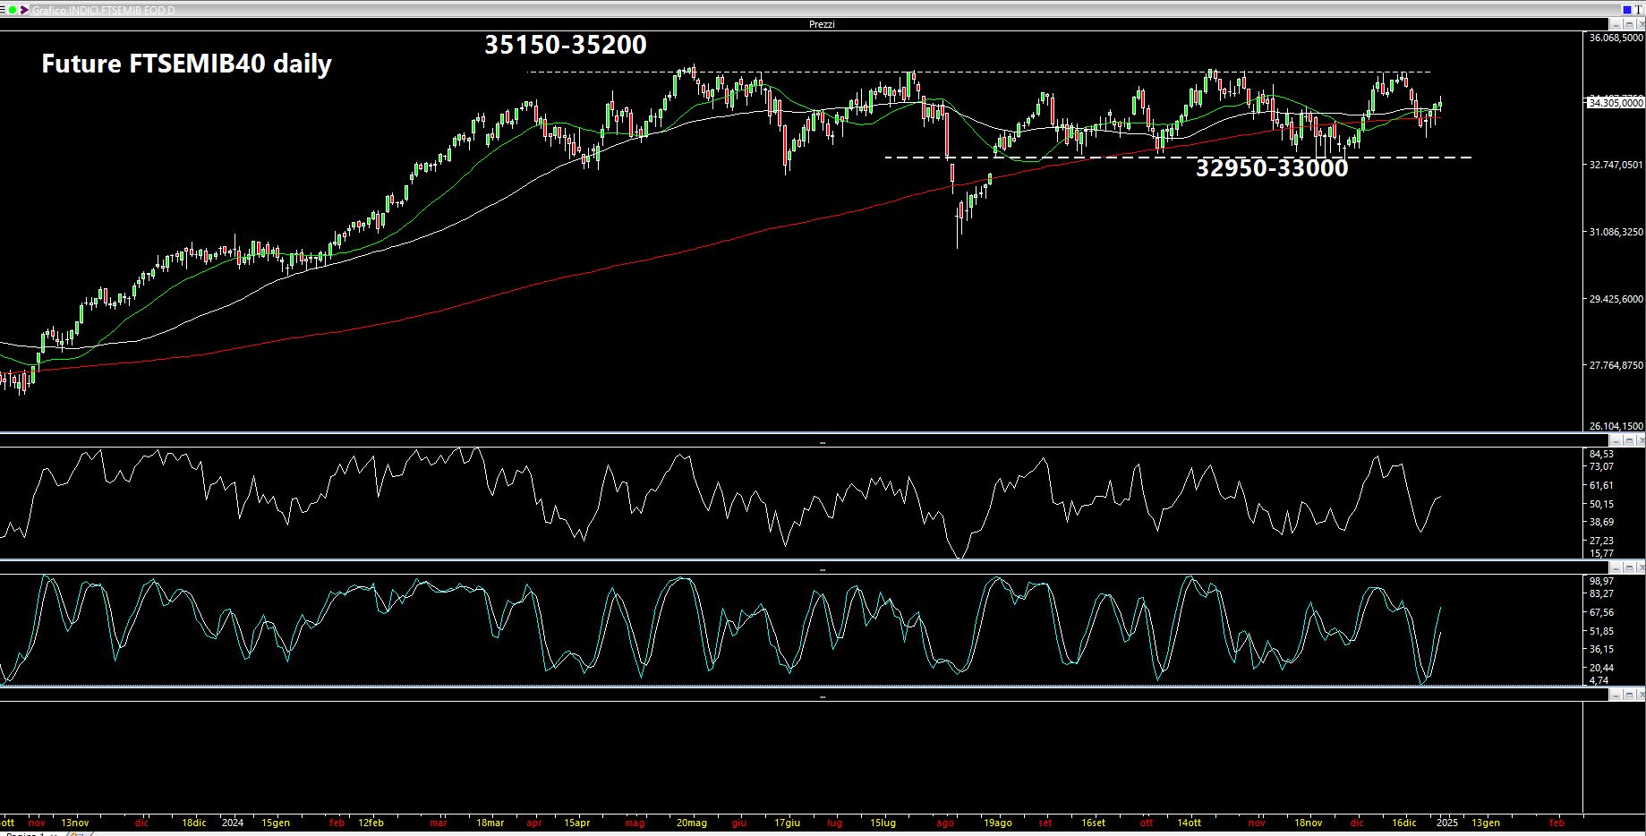This screenshot has width=1646, height=836.
Task: Click the 18dic date on the time axis
Action: pyautogui.click(x=194, y=822)
